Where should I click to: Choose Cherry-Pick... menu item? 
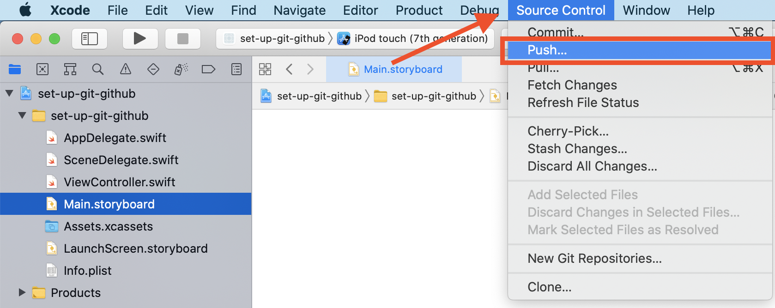(640, 131)
